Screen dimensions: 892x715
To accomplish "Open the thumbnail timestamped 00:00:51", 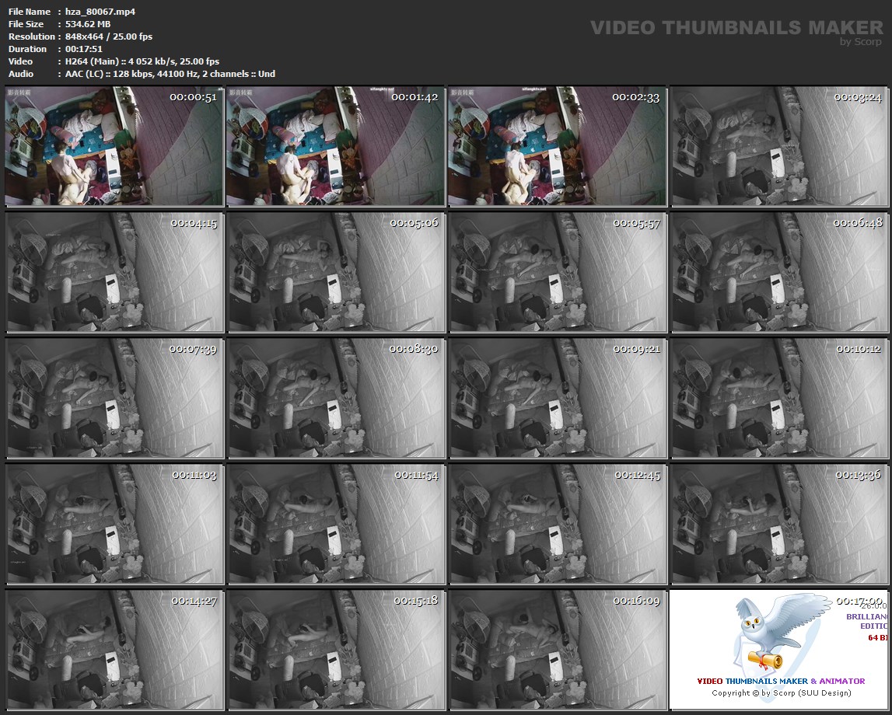I will click(114, 146).
